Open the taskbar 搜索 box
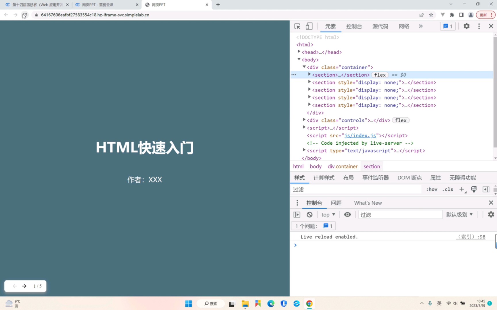497x310 pixels. (x=211, y=304)
